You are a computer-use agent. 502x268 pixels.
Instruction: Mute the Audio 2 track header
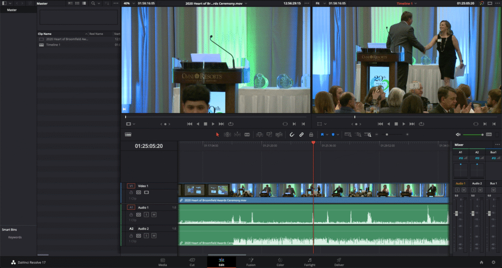154,236
